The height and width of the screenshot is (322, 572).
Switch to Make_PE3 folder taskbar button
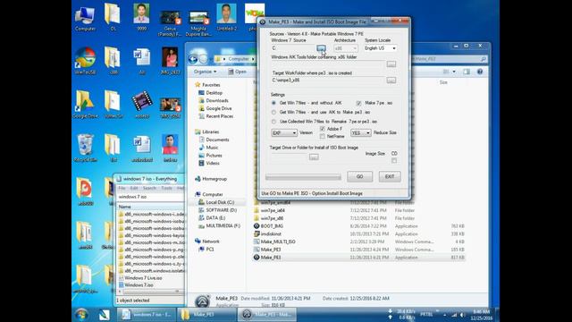[x=206, y=314]
